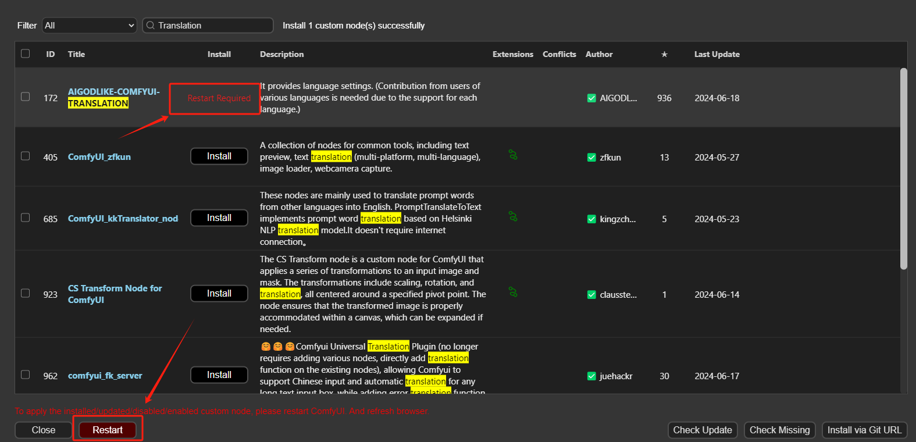Click the green check badge beside clausste... author
This screenshot has height=442, width=916.
[x=591, y=295]
